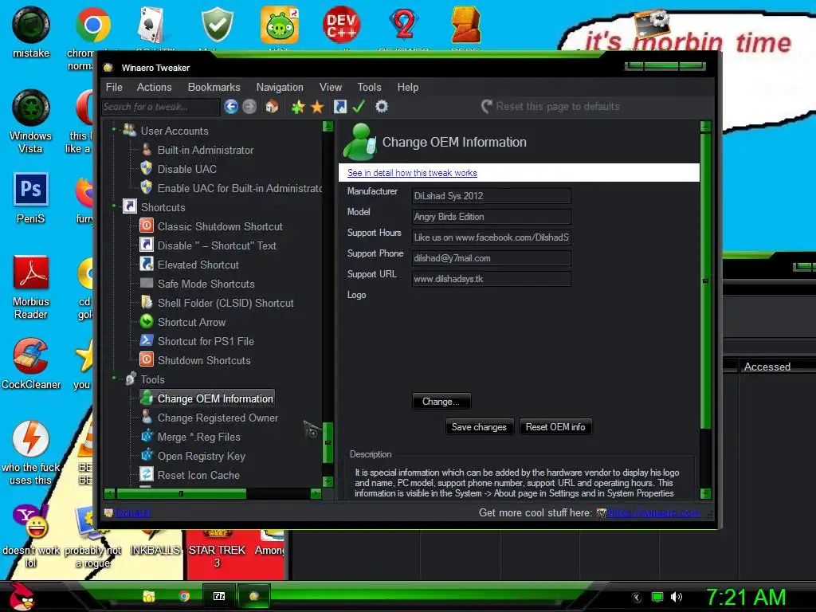Screen dimensions: 816x612
Task: Click the Support Phone text field
Action: coord(491,258)
